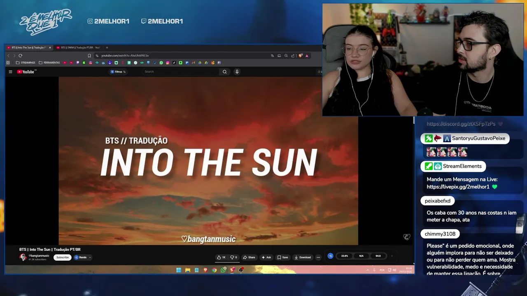The image size is (527, 296).
Task: Click the stats extension logo icon
Action: 330,256
